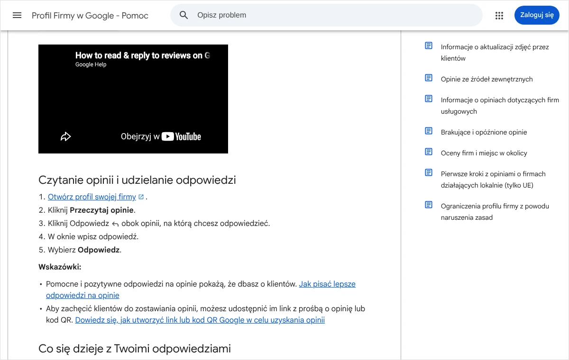Open the Google apps grid
The width and height of the screenshot is (569, 360).
[x=499, y=16]
